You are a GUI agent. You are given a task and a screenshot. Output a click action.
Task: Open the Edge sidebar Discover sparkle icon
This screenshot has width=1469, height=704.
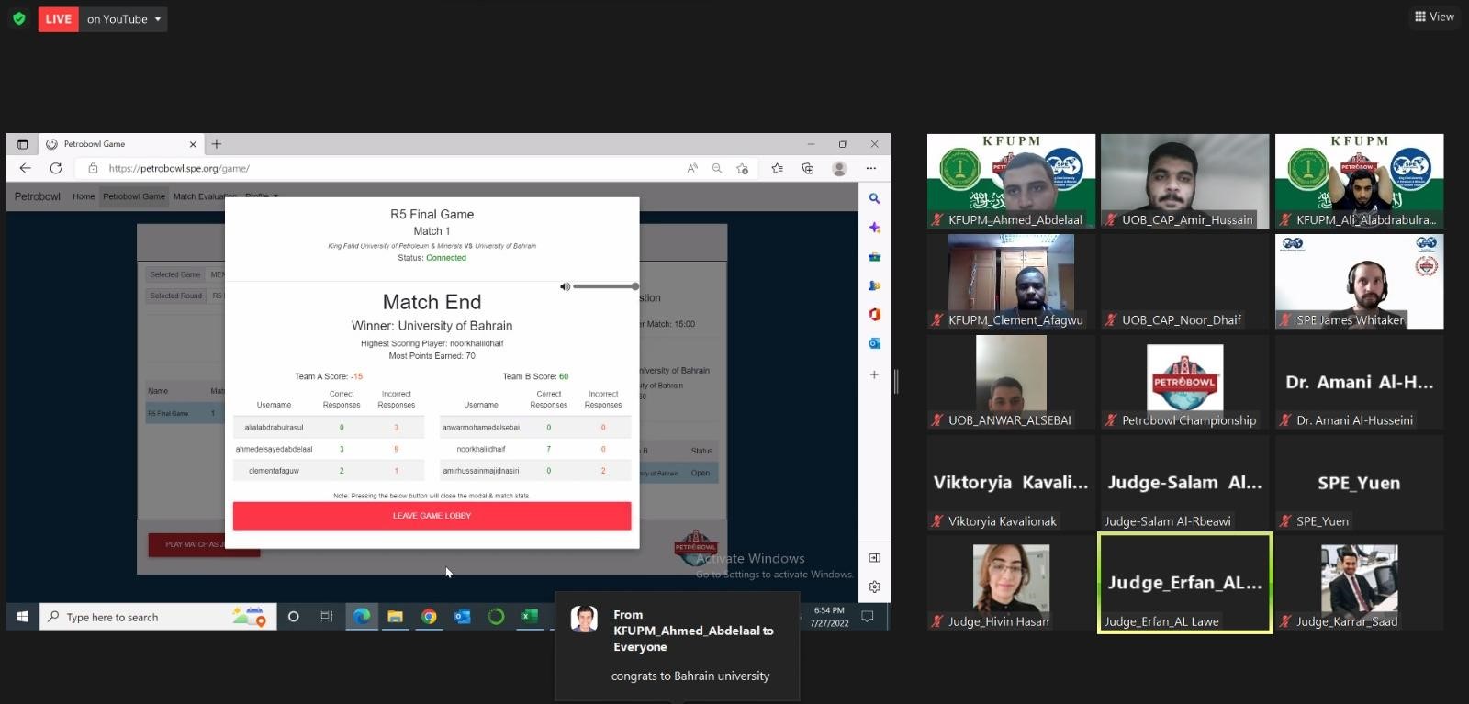[x=874, y=228]
